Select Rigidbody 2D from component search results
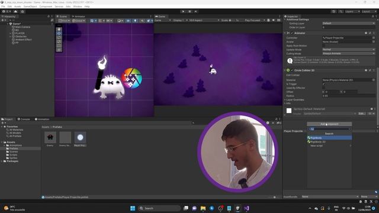 (x=329, y=142)
